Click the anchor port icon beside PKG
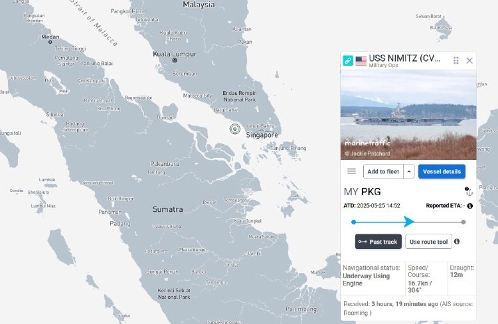Screen dimensions: 498x324 468,191
